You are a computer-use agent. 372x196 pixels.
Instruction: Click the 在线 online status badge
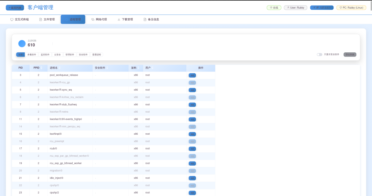(274, 8)
